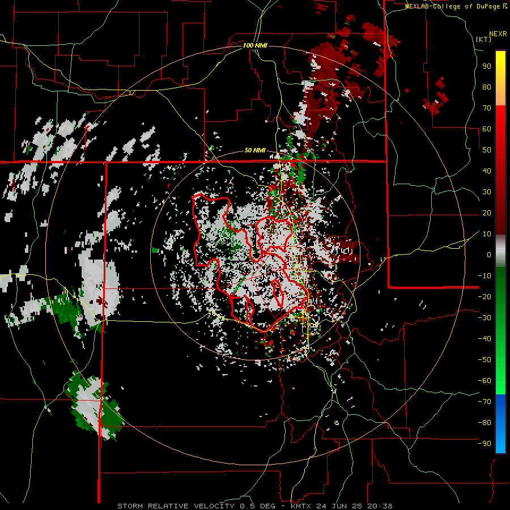510x510 pixels.
Task: Click the "0" legend value
Action: point(489,254)
